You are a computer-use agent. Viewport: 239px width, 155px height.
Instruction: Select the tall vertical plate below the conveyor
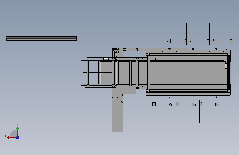point(117,110)
